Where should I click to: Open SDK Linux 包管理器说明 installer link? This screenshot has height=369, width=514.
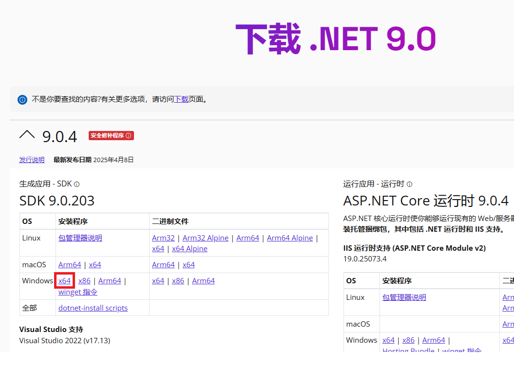(80, 238)
